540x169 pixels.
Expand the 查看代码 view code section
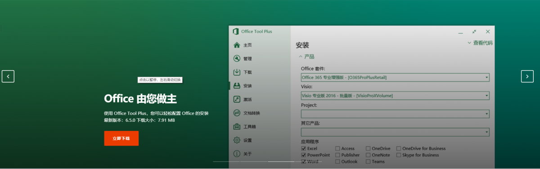point(480,43)
